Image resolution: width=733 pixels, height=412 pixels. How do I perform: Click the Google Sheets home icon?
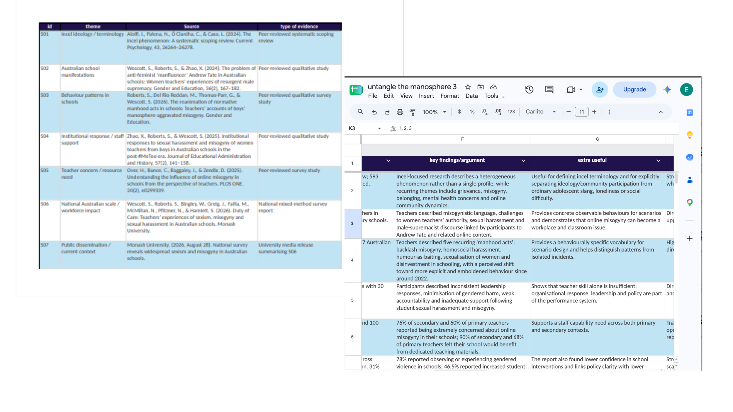click(x=356, y=90)
